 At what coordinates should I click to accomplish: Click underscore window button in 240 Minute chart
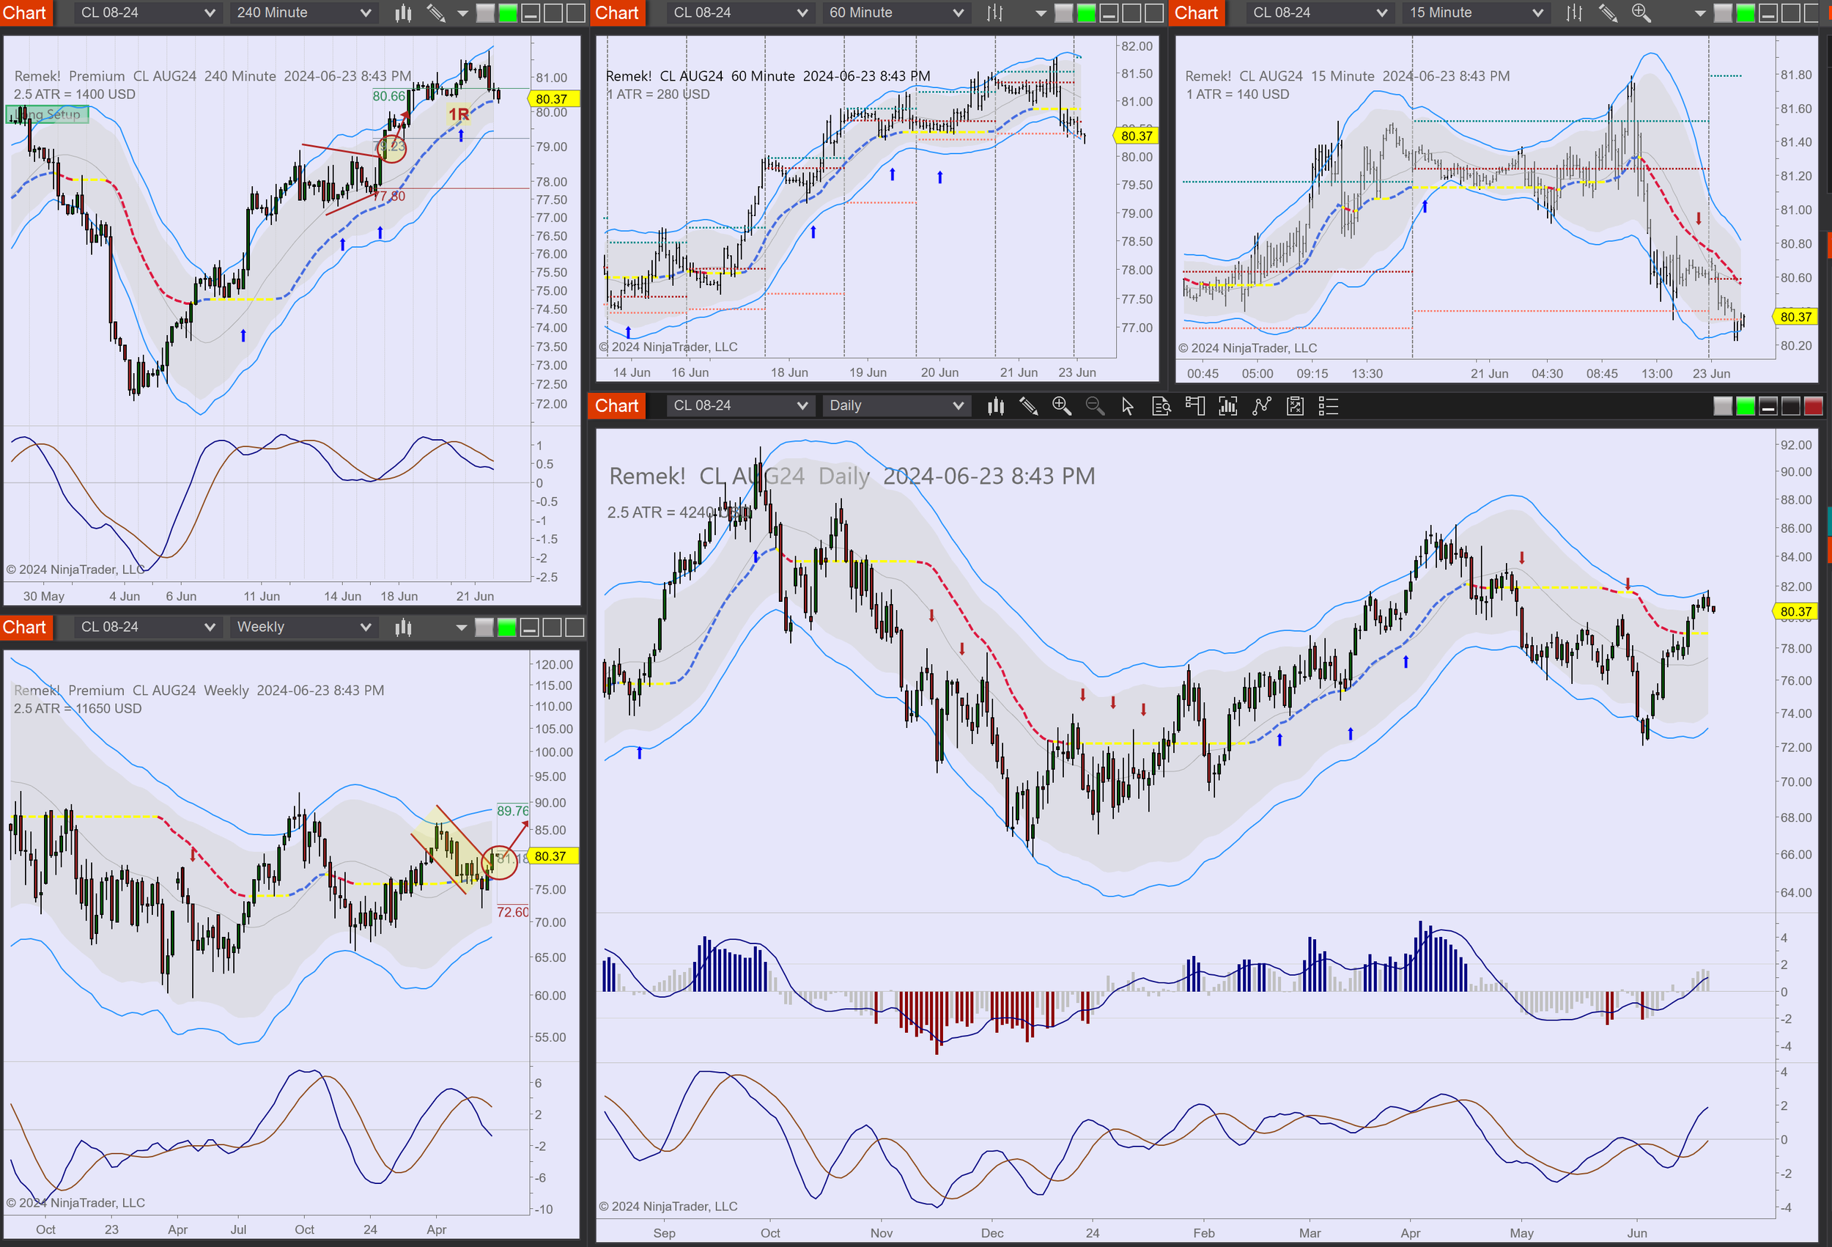tap(530, 12)
